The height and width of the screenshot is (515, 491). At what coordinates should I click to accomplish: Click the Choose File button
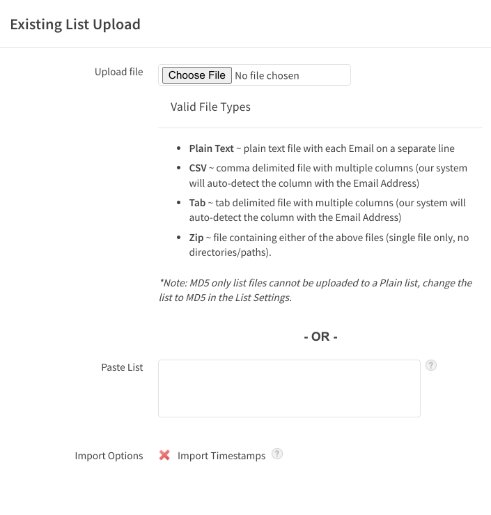(x=197, y=75)
